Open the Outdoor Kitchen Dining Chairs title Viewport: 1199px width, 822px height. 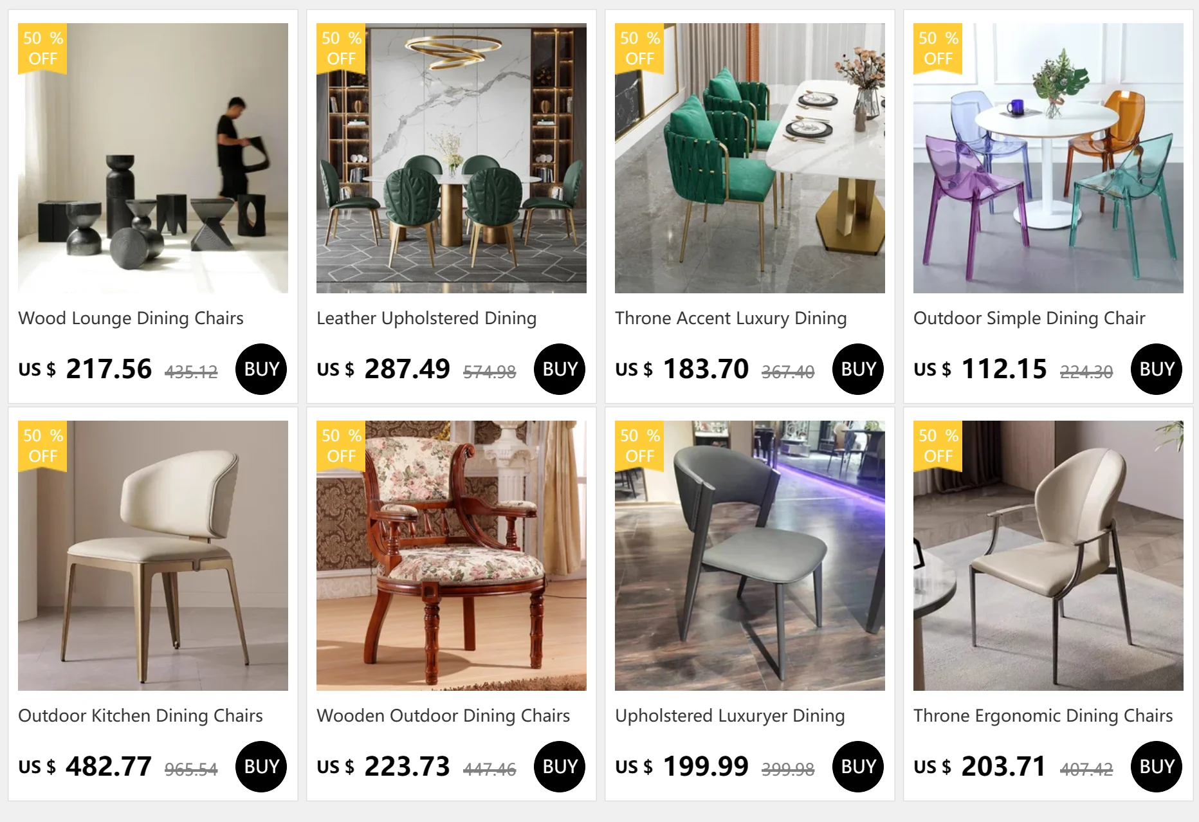140,716
